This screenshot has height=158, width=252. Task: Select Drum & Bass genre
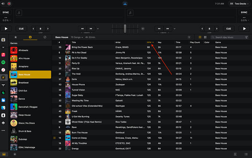point(30,131)
